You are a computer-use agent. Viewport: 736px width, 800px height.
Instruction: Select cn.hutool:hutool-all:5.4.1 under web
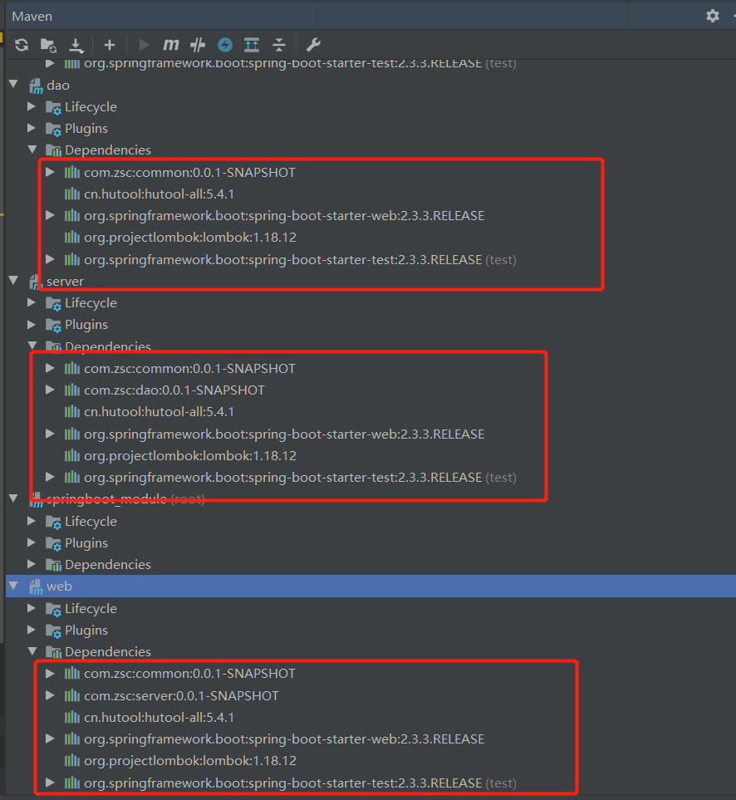[x=159, y=718]
